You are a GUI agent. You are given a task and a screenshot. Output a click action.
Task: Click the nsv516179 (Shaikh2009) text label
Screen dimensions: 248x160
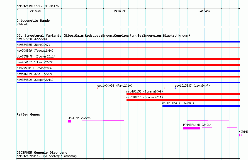tap(35, 74)
